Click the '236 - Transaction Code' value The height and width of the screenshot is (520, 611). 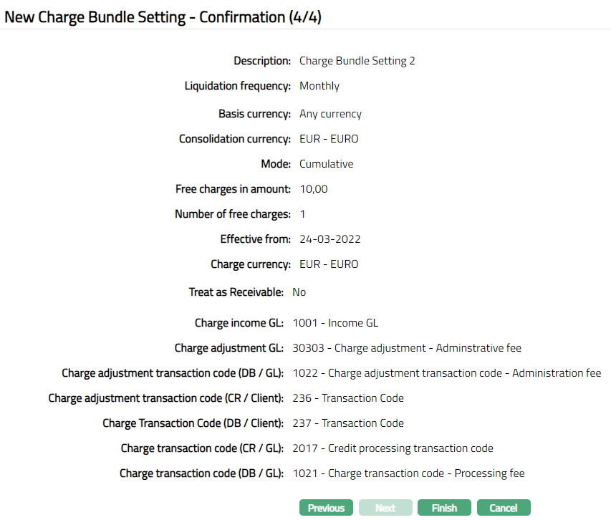348,398
